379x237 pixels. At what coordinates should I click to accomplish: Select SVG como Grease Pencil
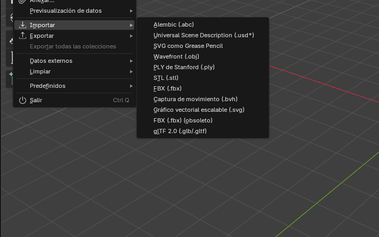[203, 46]
